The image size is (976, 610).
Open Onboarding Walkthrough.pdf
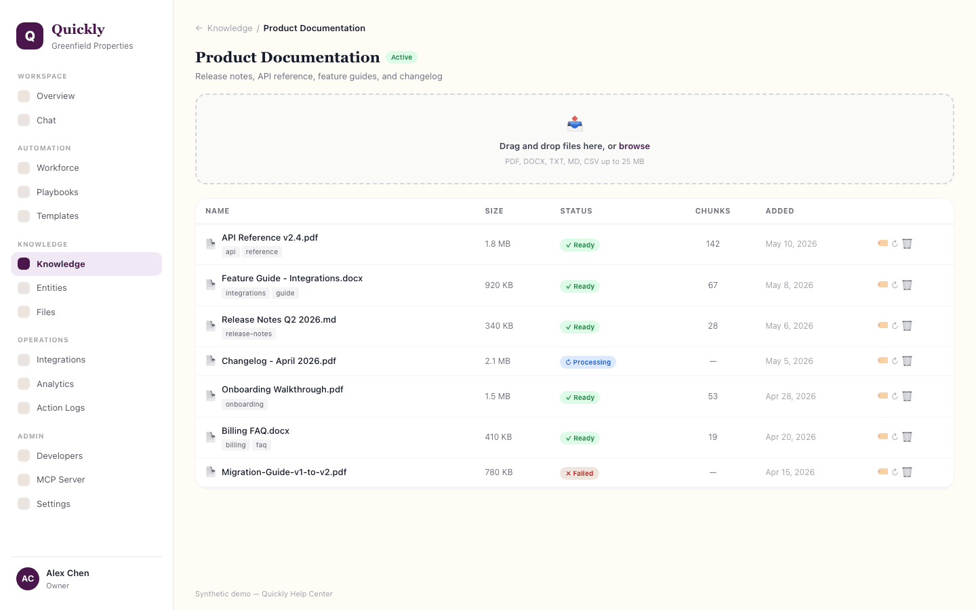point(283,390)
